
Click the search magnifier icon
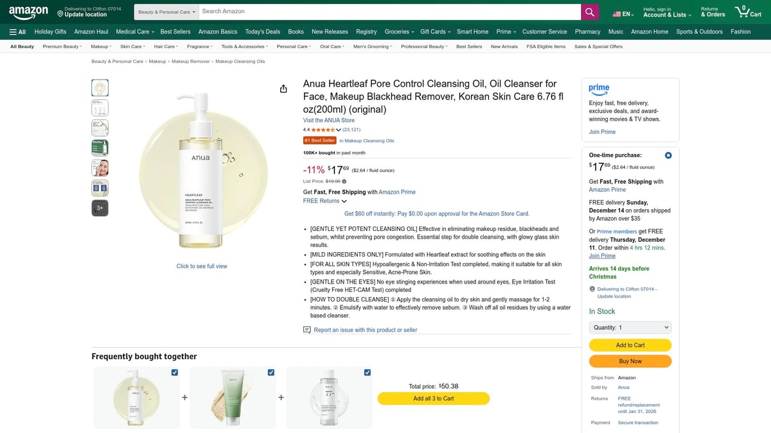589,12
